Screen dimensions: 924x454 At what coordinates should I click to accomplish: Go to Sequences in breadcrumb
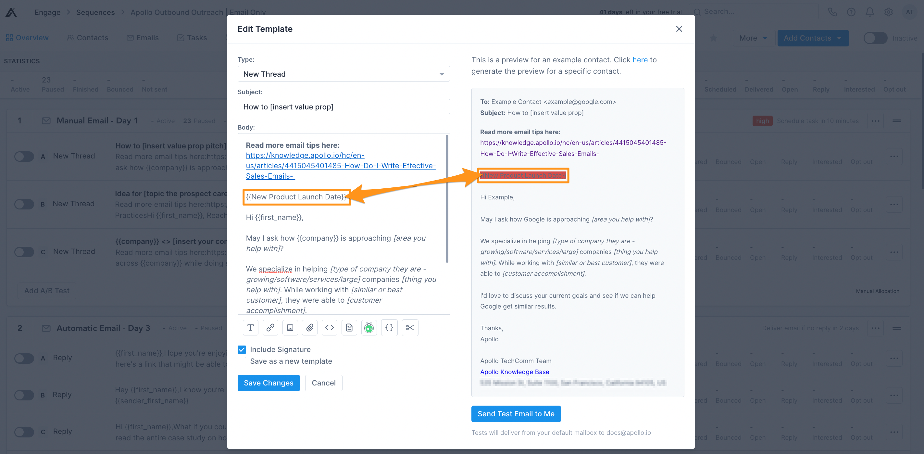[95, 12]
